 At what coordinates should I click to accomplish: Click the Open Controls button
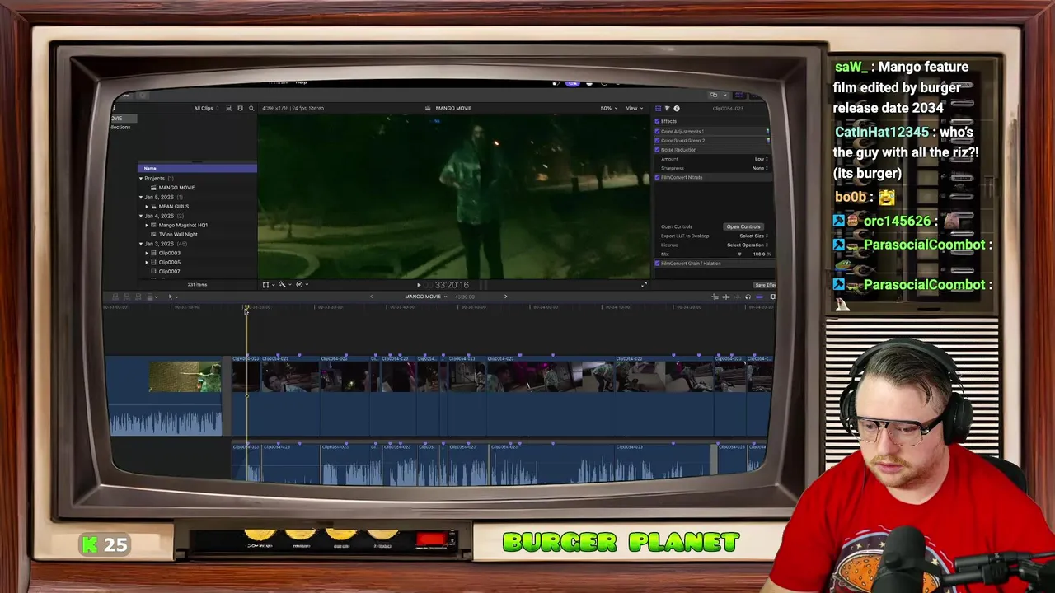pos(743,226)
